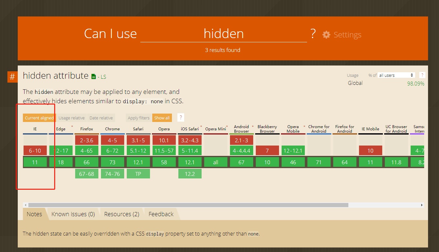
Task: Focus the search field containing 'hidden'
Action: click(x=224, y=34)
